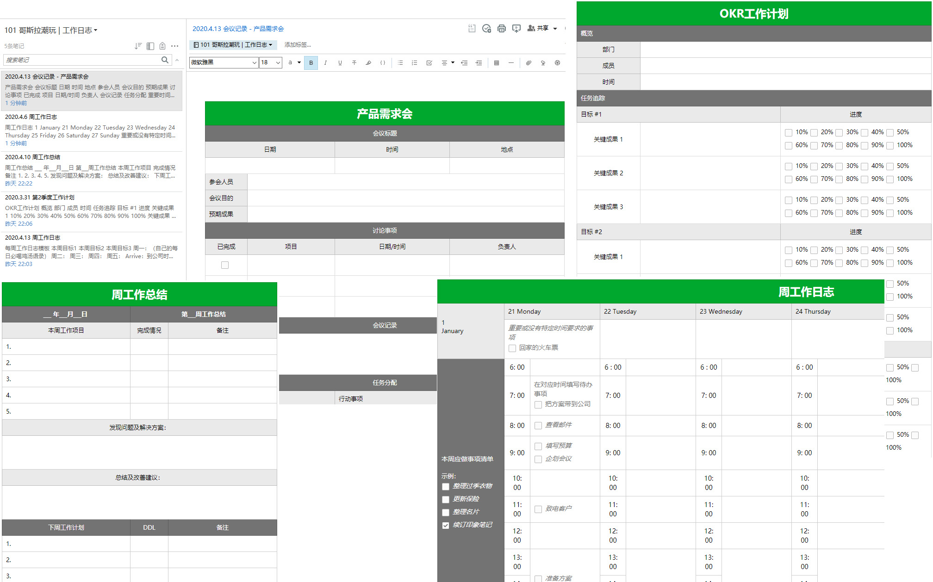Open the notebook selector dropdown in note header
The height and width of the screenshot is (582, 933).
233,45
